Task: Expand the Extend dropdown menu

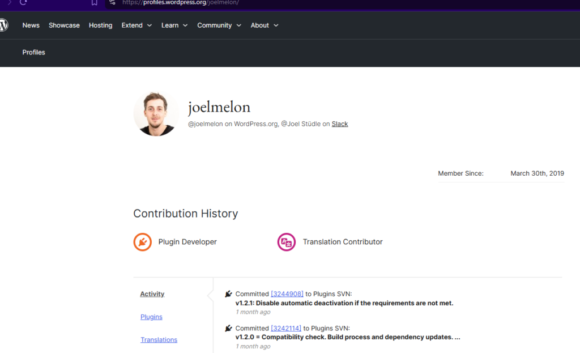Action: coord(137,25)
